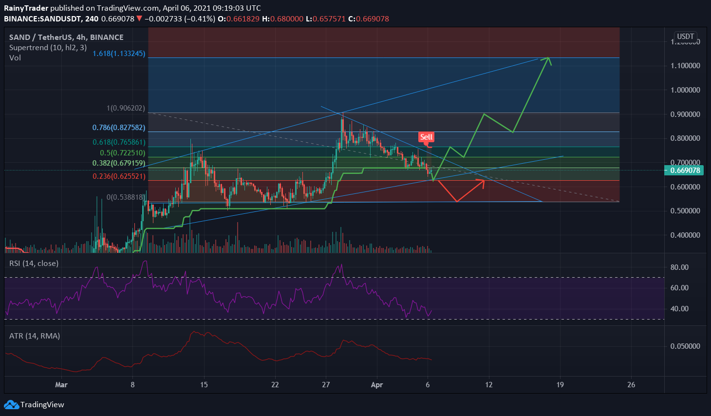Select the SAND / TetherUS, 4h, BINANCE title
This screenshot has height=416, width=711.
click(x=66, y=37)
